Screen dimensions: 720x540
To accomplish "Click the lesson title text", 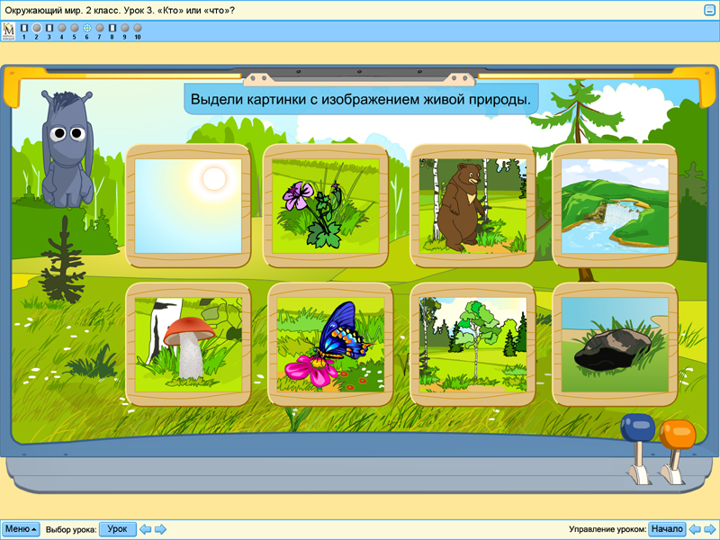I will (120, 10).
